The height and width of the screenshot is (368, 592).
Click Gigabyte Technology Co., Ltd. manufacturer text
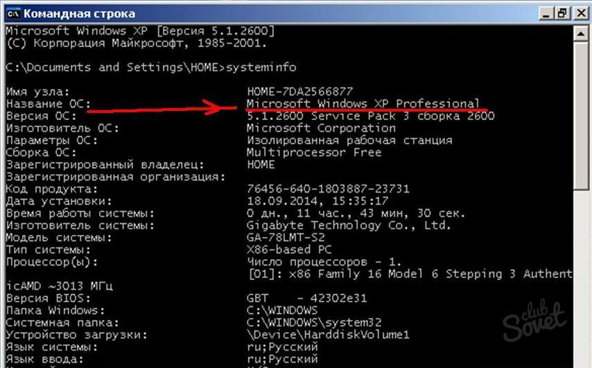[349, 226]
